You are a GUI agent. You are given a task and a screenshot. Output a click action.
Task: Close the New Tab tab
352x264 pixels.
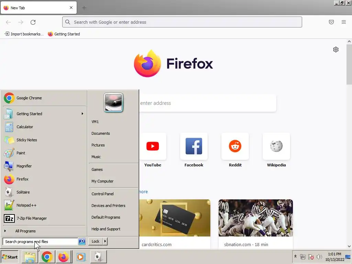71,8
